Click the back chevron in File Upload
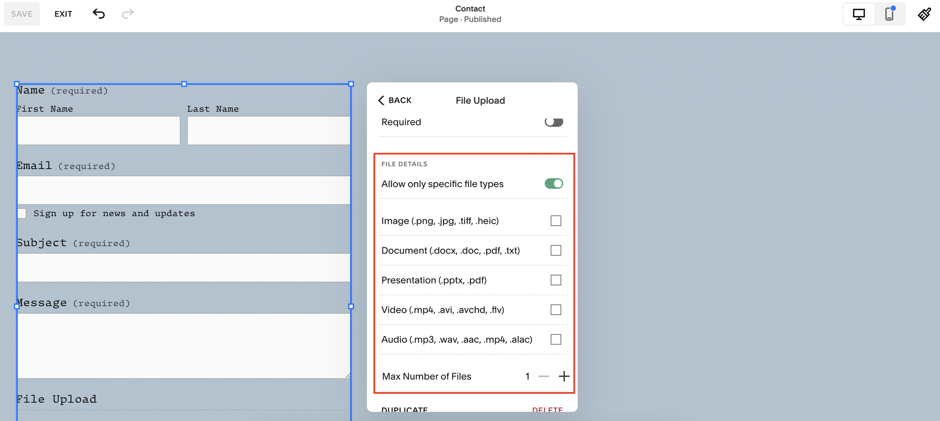The image size is (940, 421). click(382, 100)
